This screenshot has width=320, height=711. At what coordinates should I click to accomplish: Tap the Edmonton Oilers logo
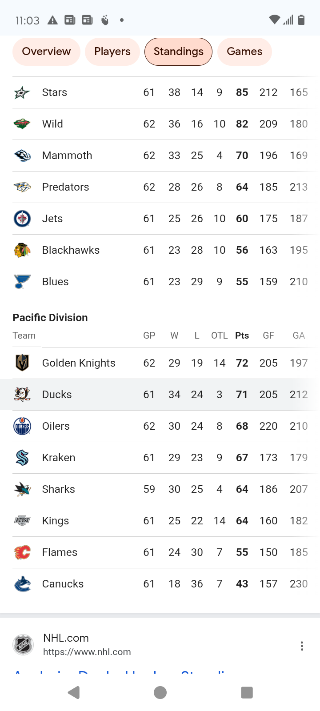pyautogui.click(x=22, y=426)
